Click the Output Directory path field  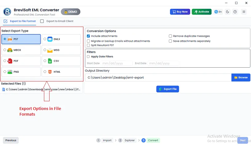click(158, 77)
